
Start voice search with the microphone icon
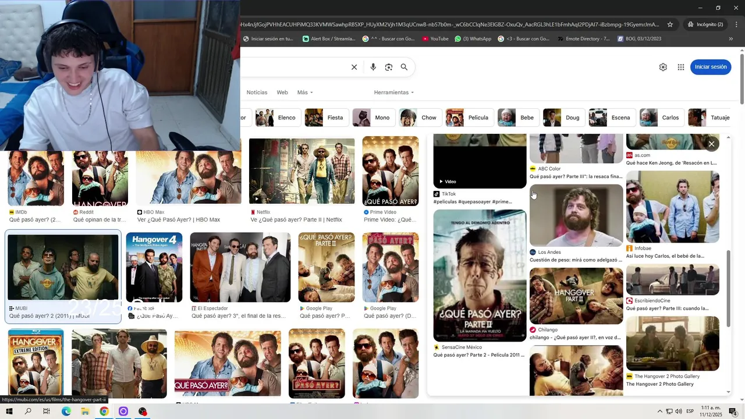pos(373,67)
